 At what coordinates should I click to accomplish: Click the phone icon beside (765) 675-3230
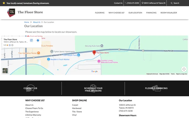coord(126,3)
